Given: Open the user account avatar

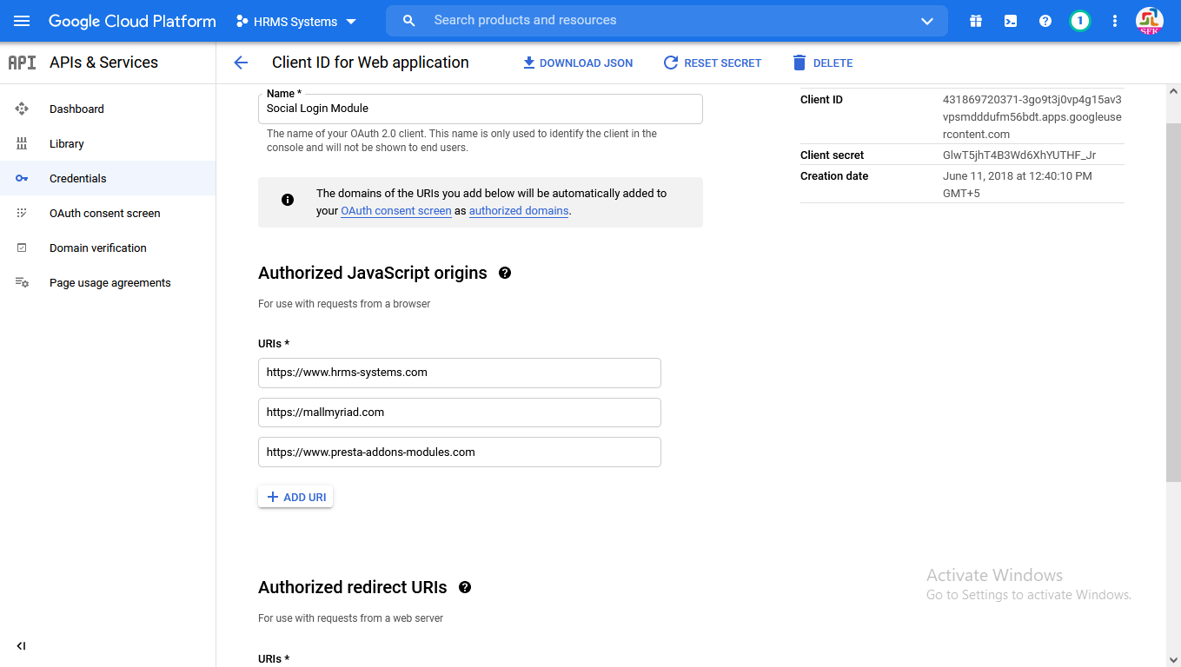Looking at the screenshot, I should pyautogui.click(x=1150, y=21).
